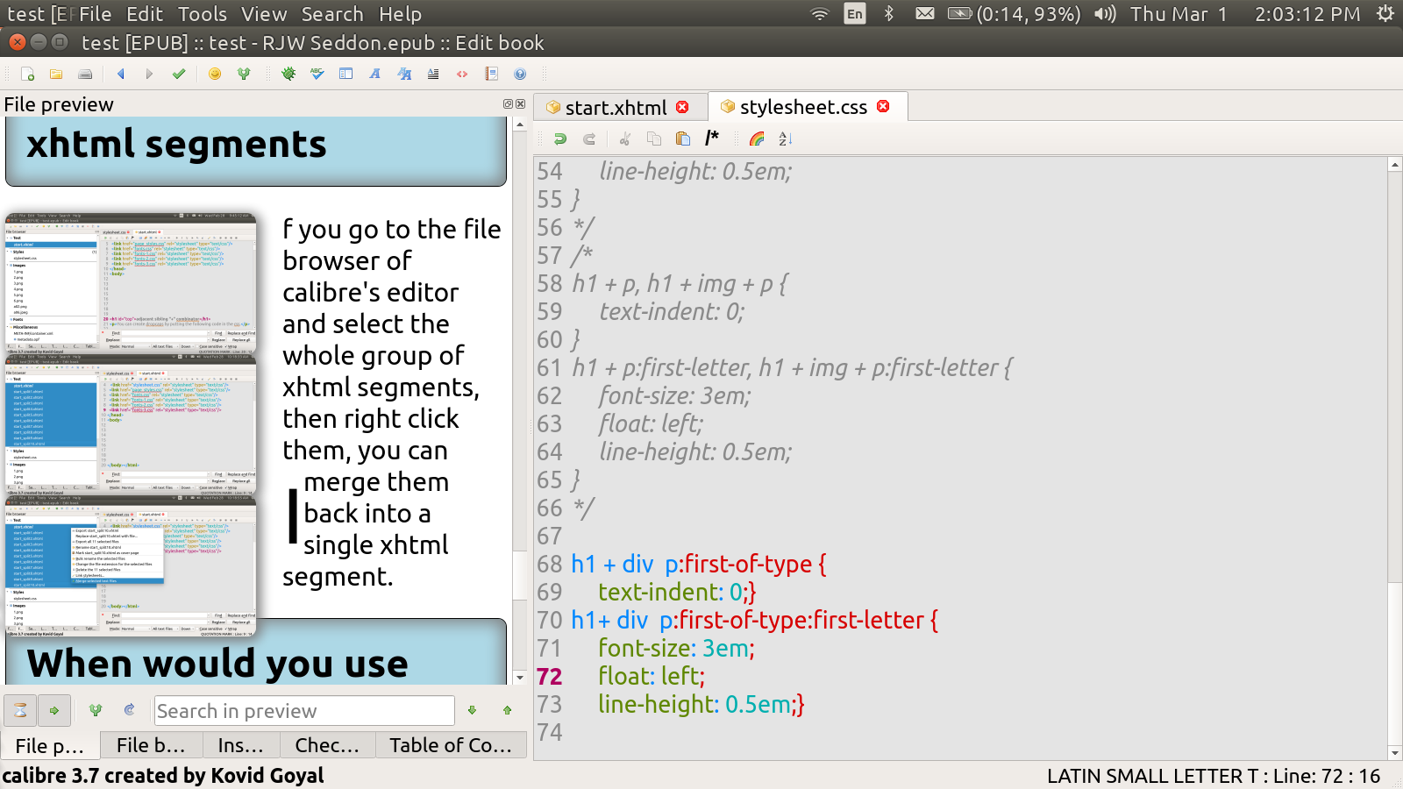1403x789 pixels.
Task: Click the double blue letters AA icon
Action: pos(404,75)
